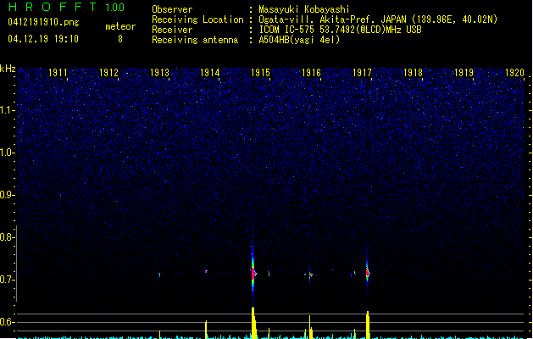This screenshot has width=533, height=339.
Task: Click the Receiving Location field label
Action: pos(197,19)
